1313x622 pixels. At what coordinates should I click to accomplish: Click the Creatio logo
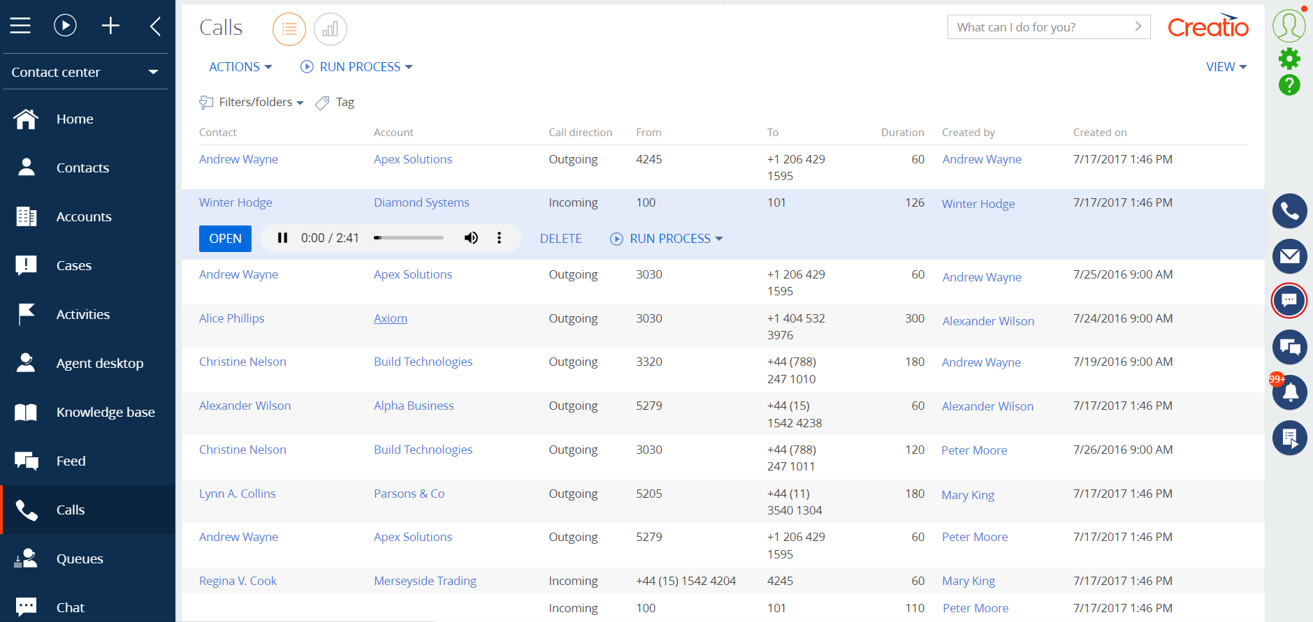[1208, 26]
